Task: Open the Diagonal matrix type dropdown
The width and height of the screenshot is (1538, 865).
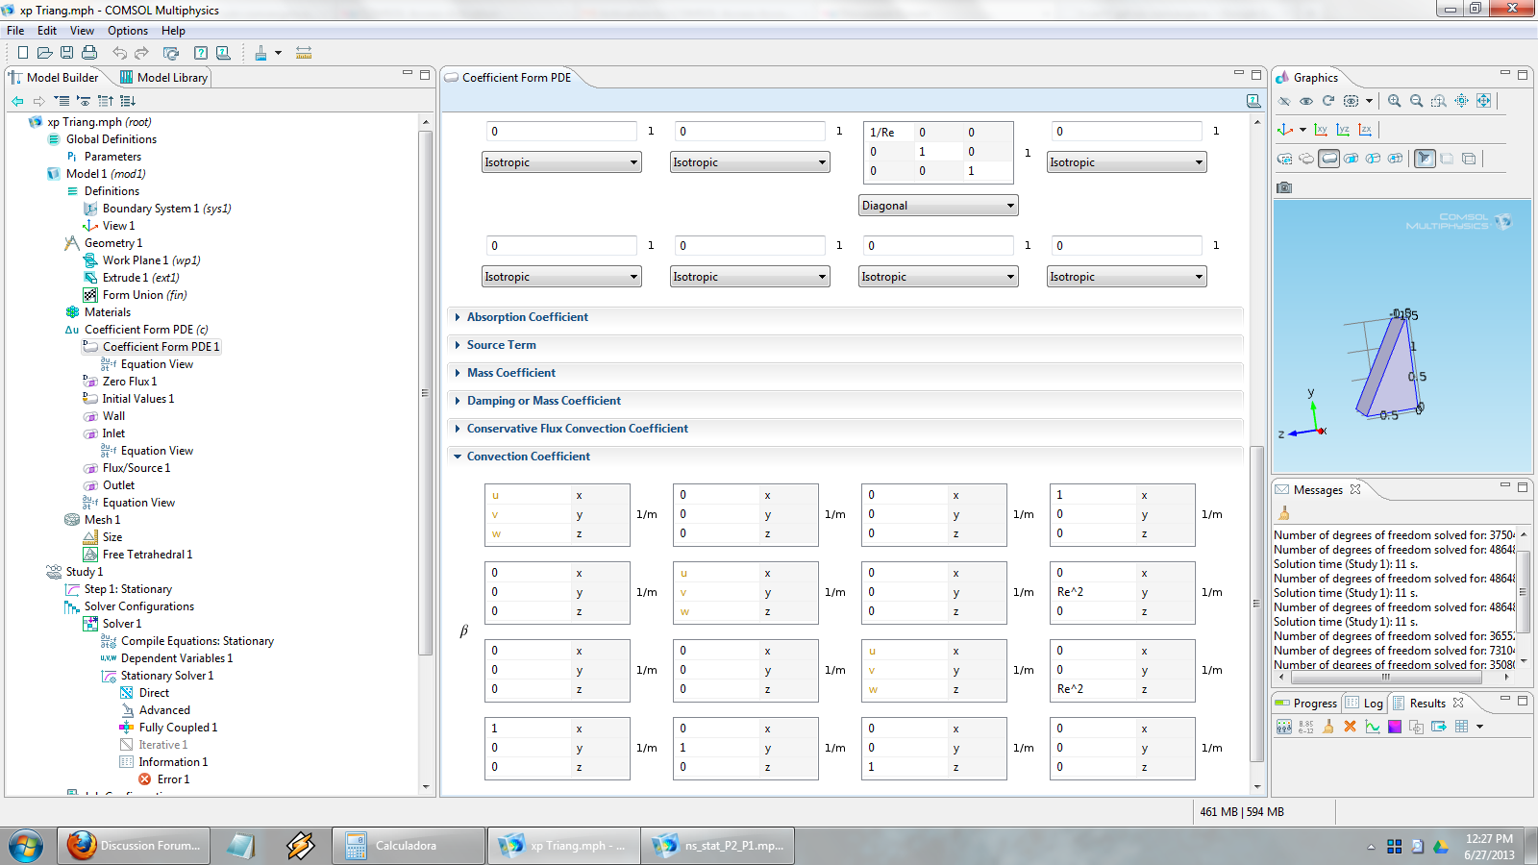Action: (938, 206)
